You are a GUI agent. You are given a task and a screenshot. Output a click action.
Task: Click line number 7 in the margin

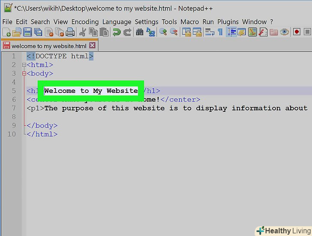13,108
